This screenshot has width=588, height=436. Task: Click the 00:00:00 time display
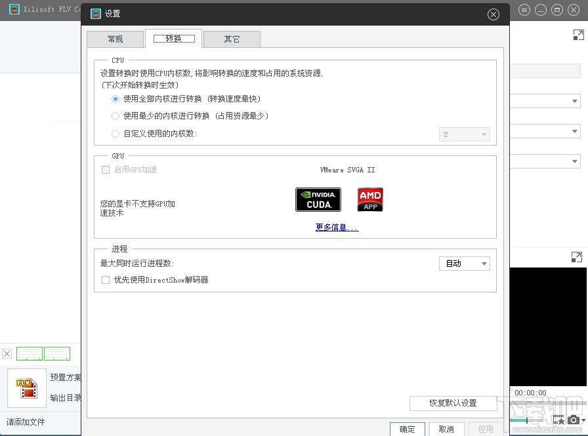tap(530, 393)
